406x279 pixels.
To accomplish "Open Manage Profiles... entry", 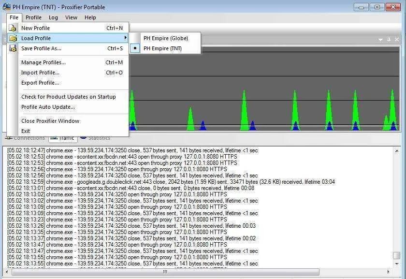I will click(68, 62).
